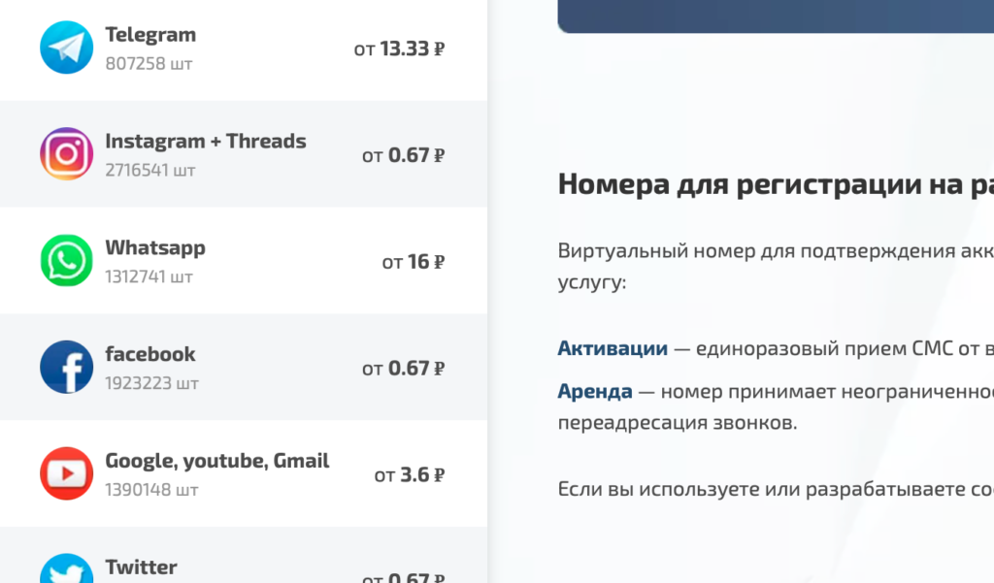Click the Twitter bird icon
994x583 pixels.
click(66, 570)
